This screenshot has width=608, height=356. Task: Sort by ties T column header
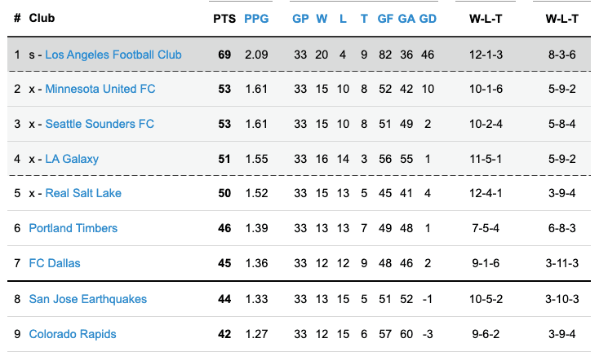coord(364,18)
